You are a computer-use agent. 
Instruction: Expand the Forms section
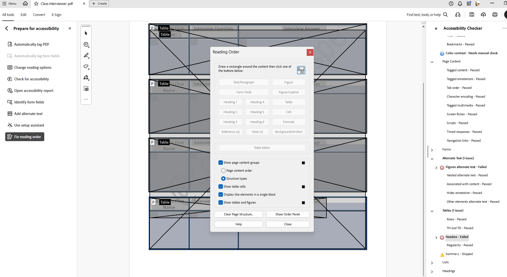[x=432, y=150]
